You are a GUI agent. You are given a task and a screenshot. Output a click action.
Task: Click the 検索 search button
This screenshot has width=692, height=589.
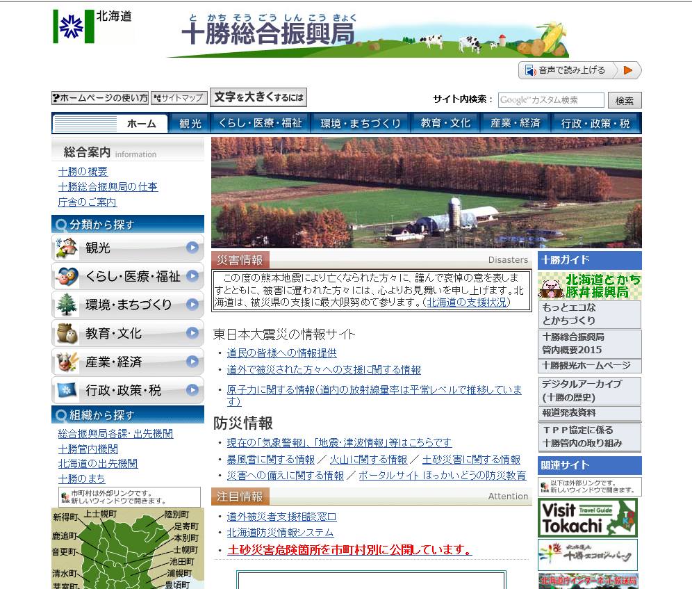pos(625,100)
